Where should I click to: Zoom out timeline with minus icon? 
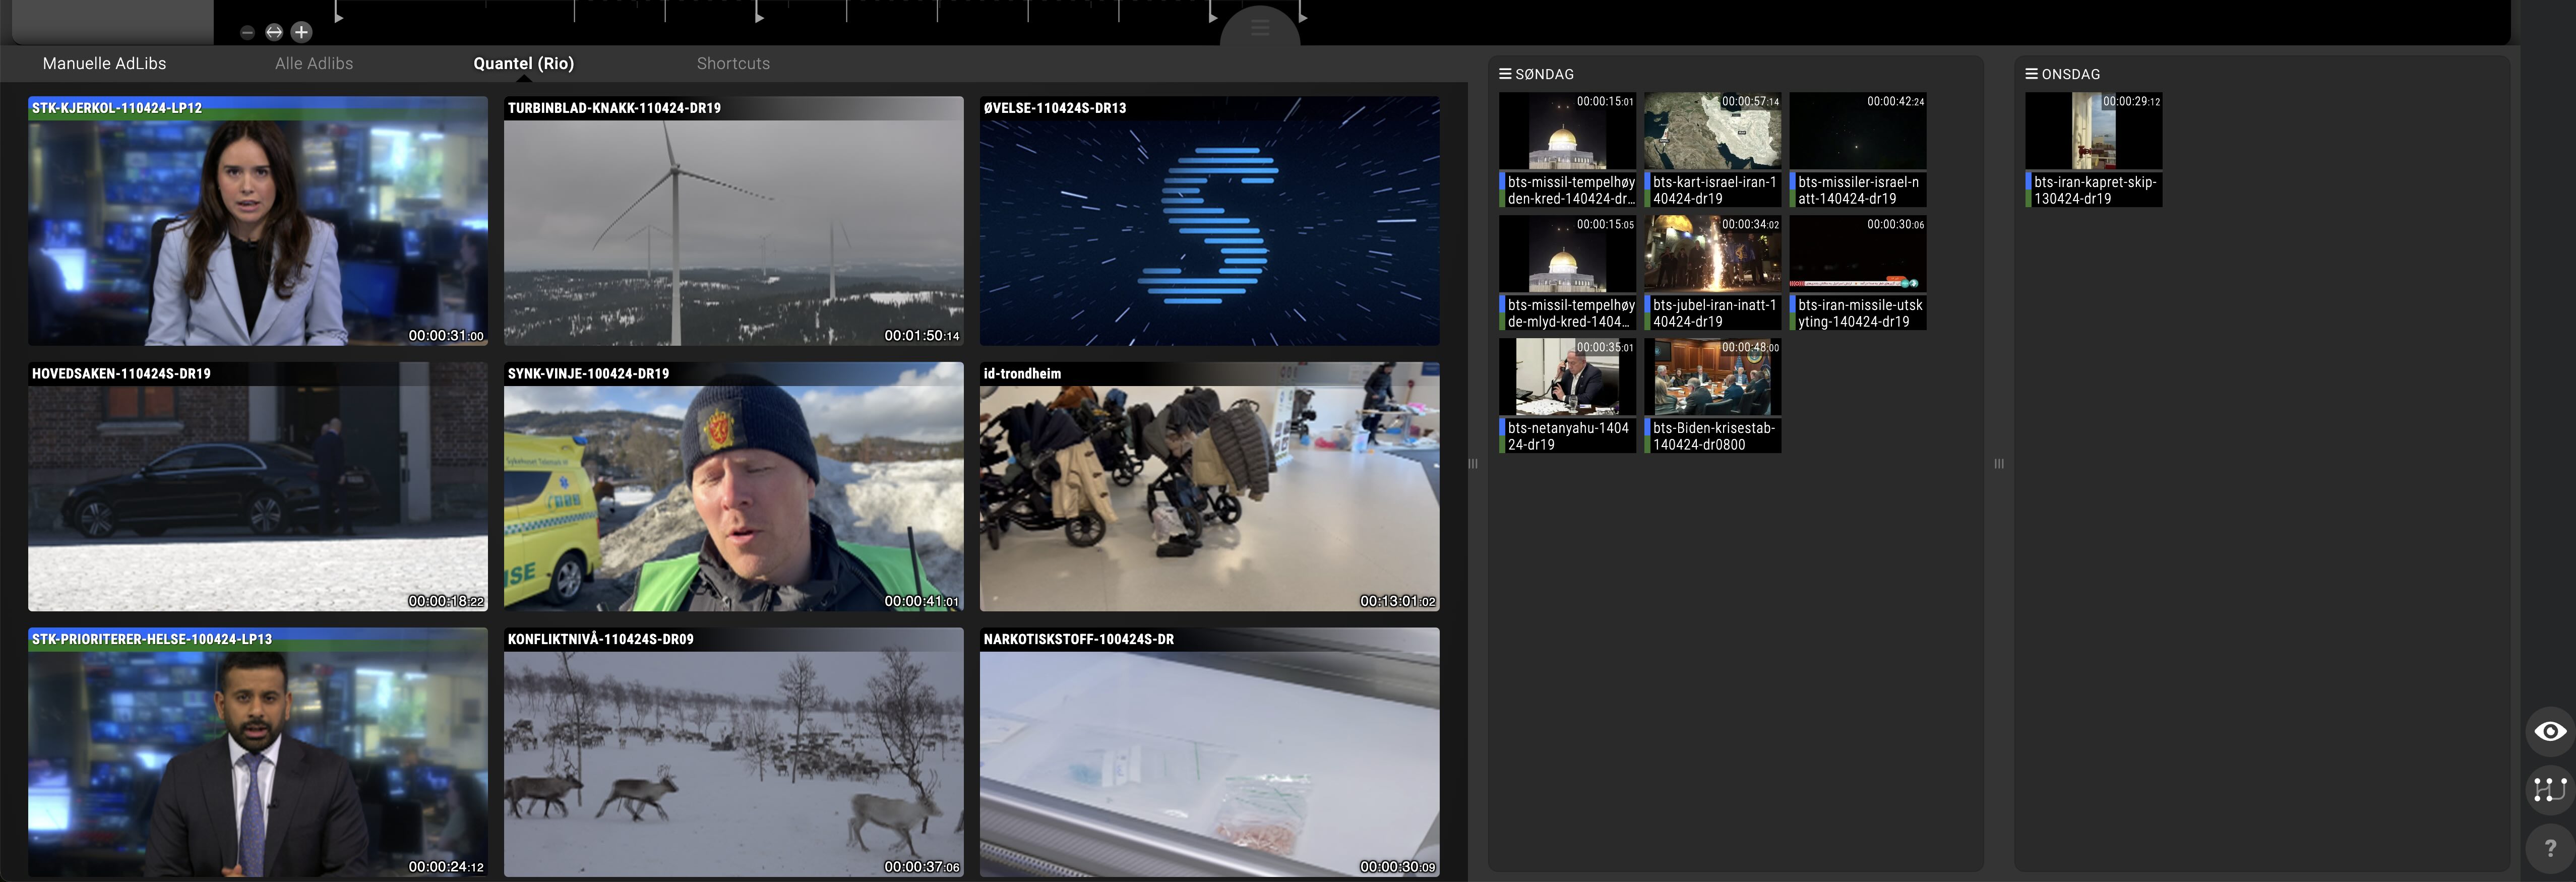tap(247, 32)
